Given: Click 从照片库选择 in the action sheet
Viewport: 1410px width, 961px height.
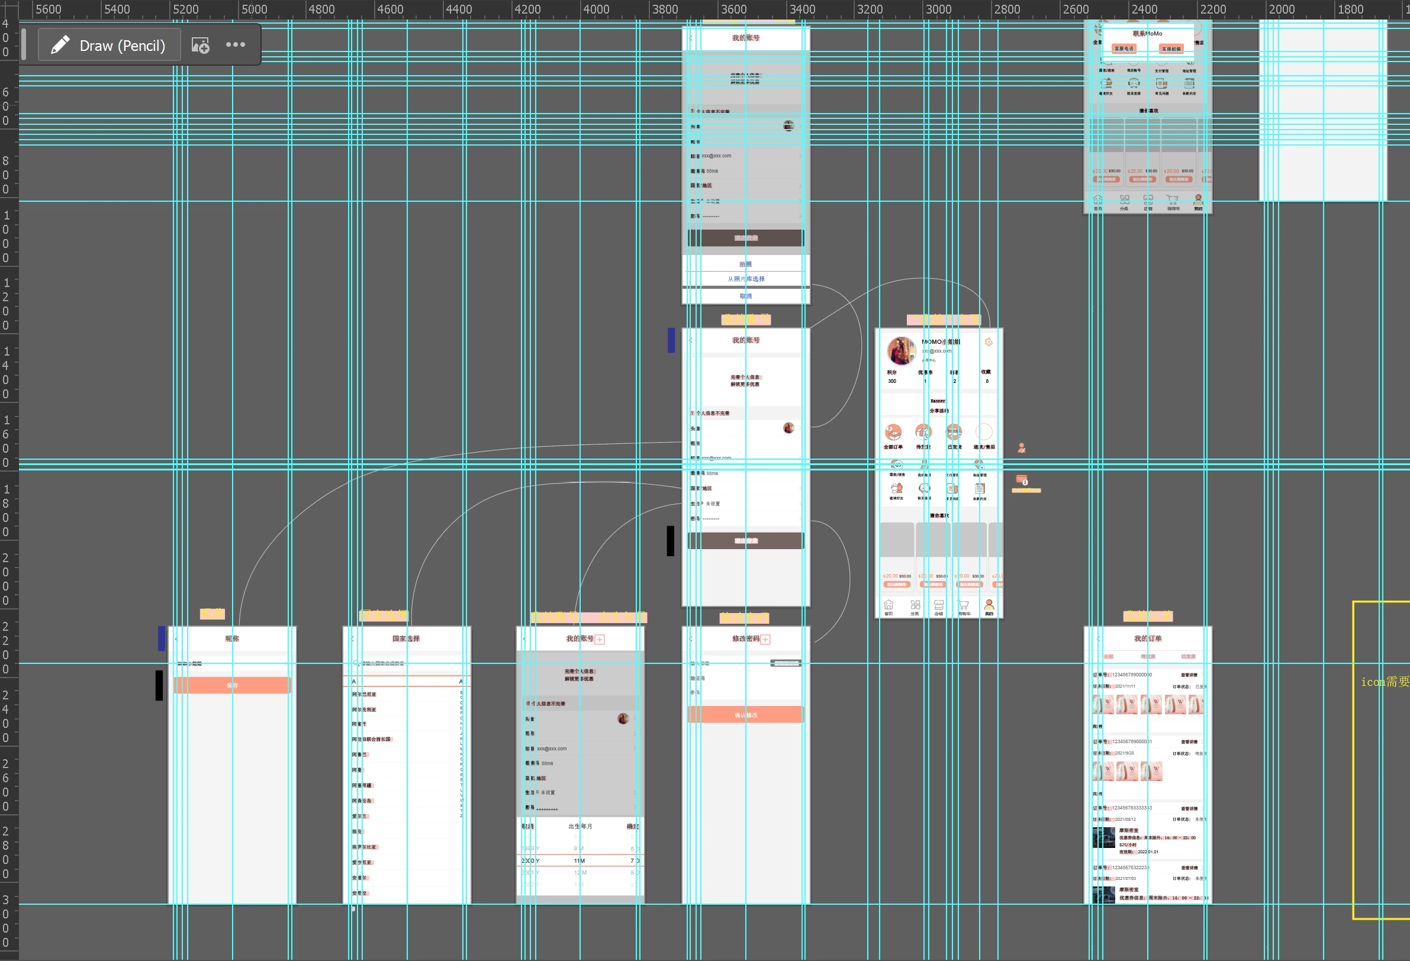Looking at the screenshot, I should click(x=746, y=279).
